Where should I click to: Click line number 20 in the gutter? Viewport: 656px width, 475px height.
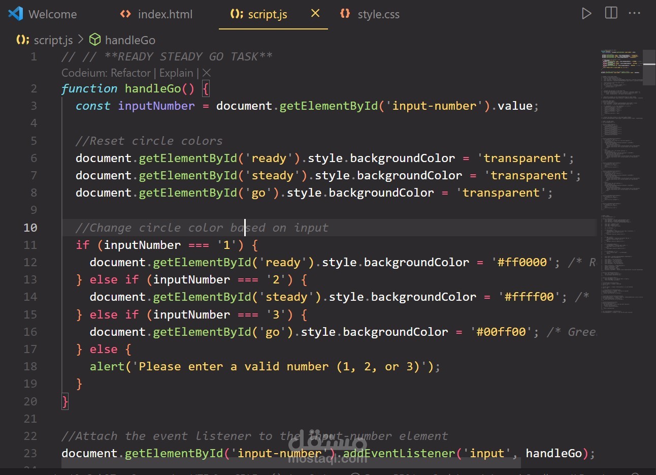(x=30, y=401)
